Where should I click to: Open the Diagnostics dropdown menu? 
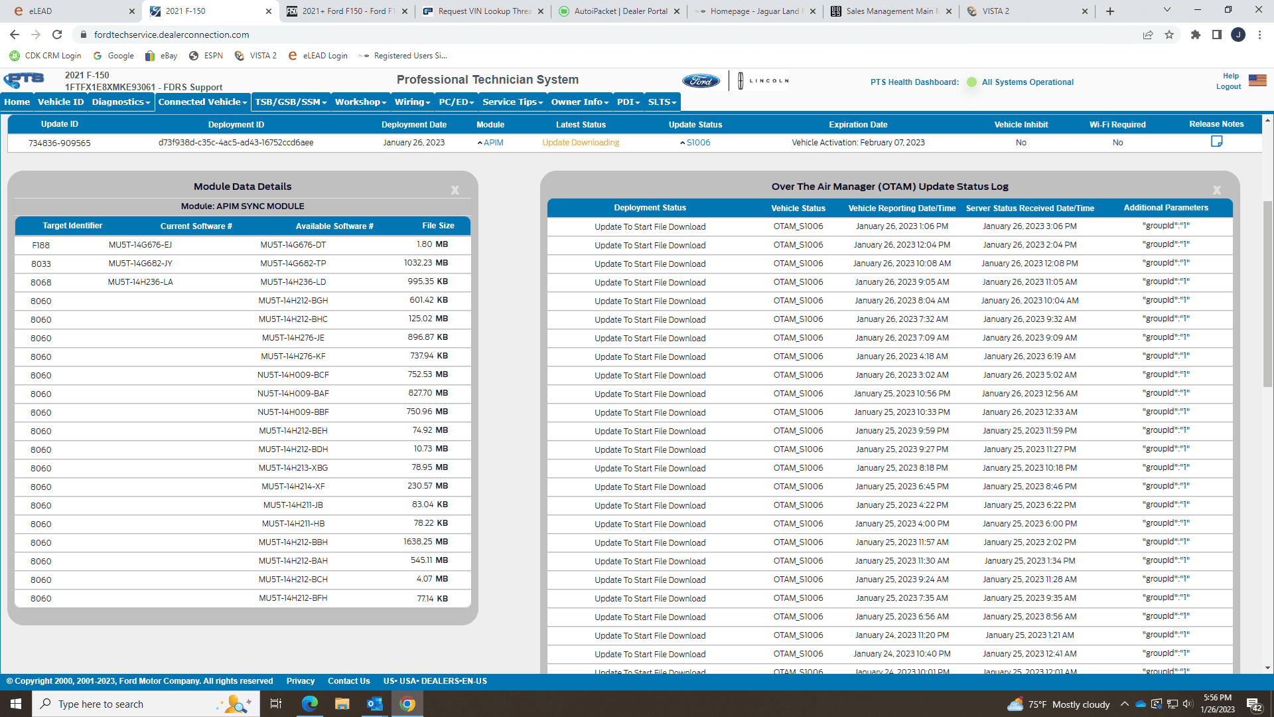121,102
